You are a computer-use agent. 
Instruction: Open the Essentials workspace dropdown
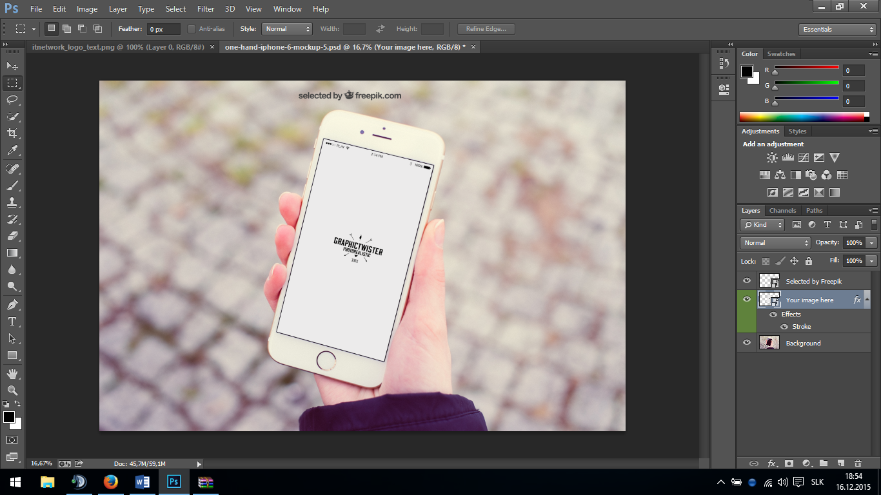tap(837, 30)
